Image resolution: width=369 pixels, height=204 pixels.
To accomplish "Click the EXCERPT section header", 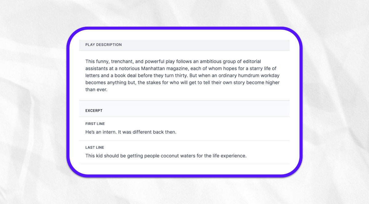I will click(94, 110).
